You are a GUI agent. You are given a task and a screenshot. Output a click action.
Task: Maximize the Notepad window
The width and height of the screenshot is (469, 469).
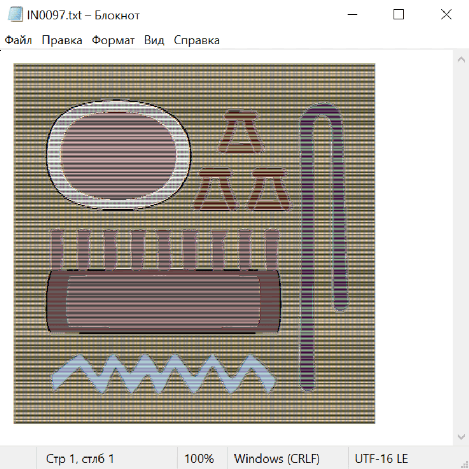pyautogui.click(x=399, y=15)
